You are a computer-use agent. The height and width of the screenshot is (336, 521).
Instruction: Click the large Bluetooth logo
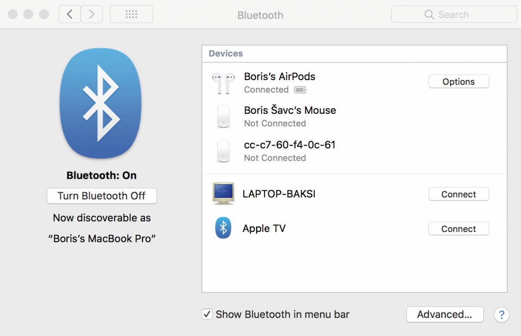coord(101,103)
